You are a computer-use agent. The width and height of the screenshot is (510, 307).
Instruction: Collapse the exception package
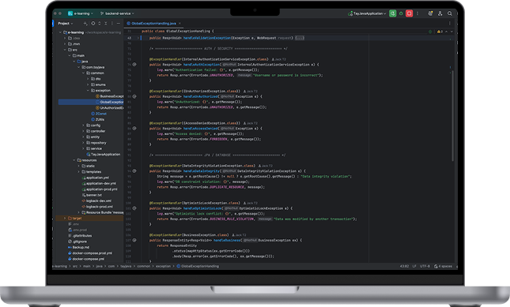pos(88,91)
